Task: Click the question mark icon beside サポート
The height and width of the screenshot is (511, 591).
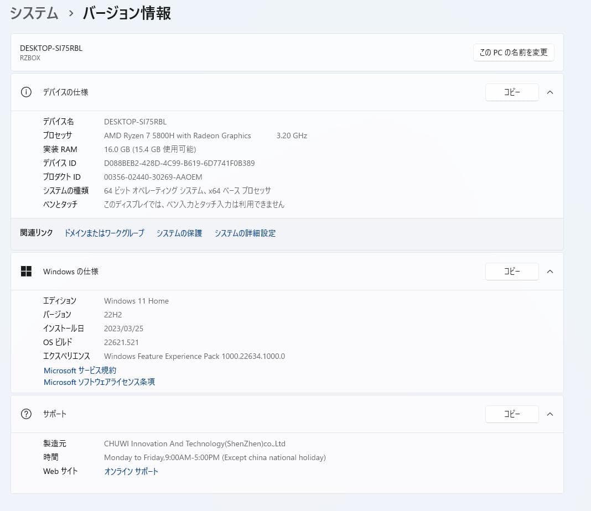Action: click(26, 414)
